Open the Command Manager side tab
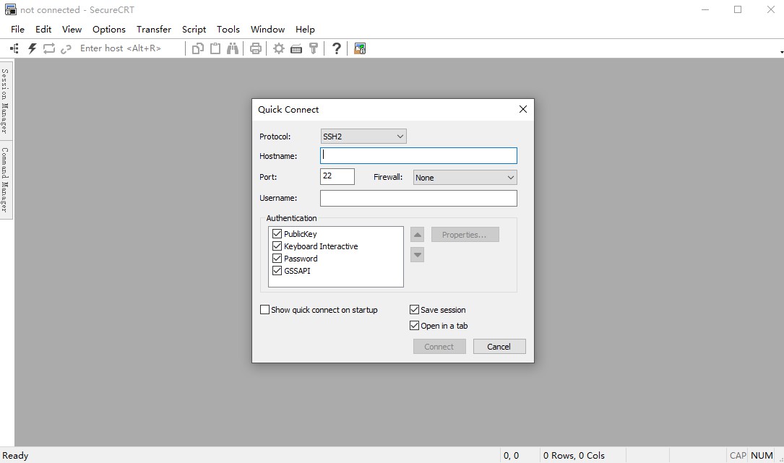This screenshot has width=784, height=463. click(x=6, y=180)
